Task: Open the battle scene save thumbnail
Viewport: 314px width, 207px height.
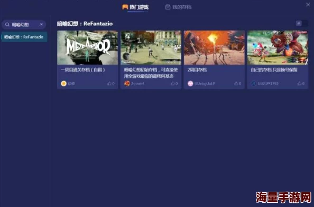Action: coord(278,47)
